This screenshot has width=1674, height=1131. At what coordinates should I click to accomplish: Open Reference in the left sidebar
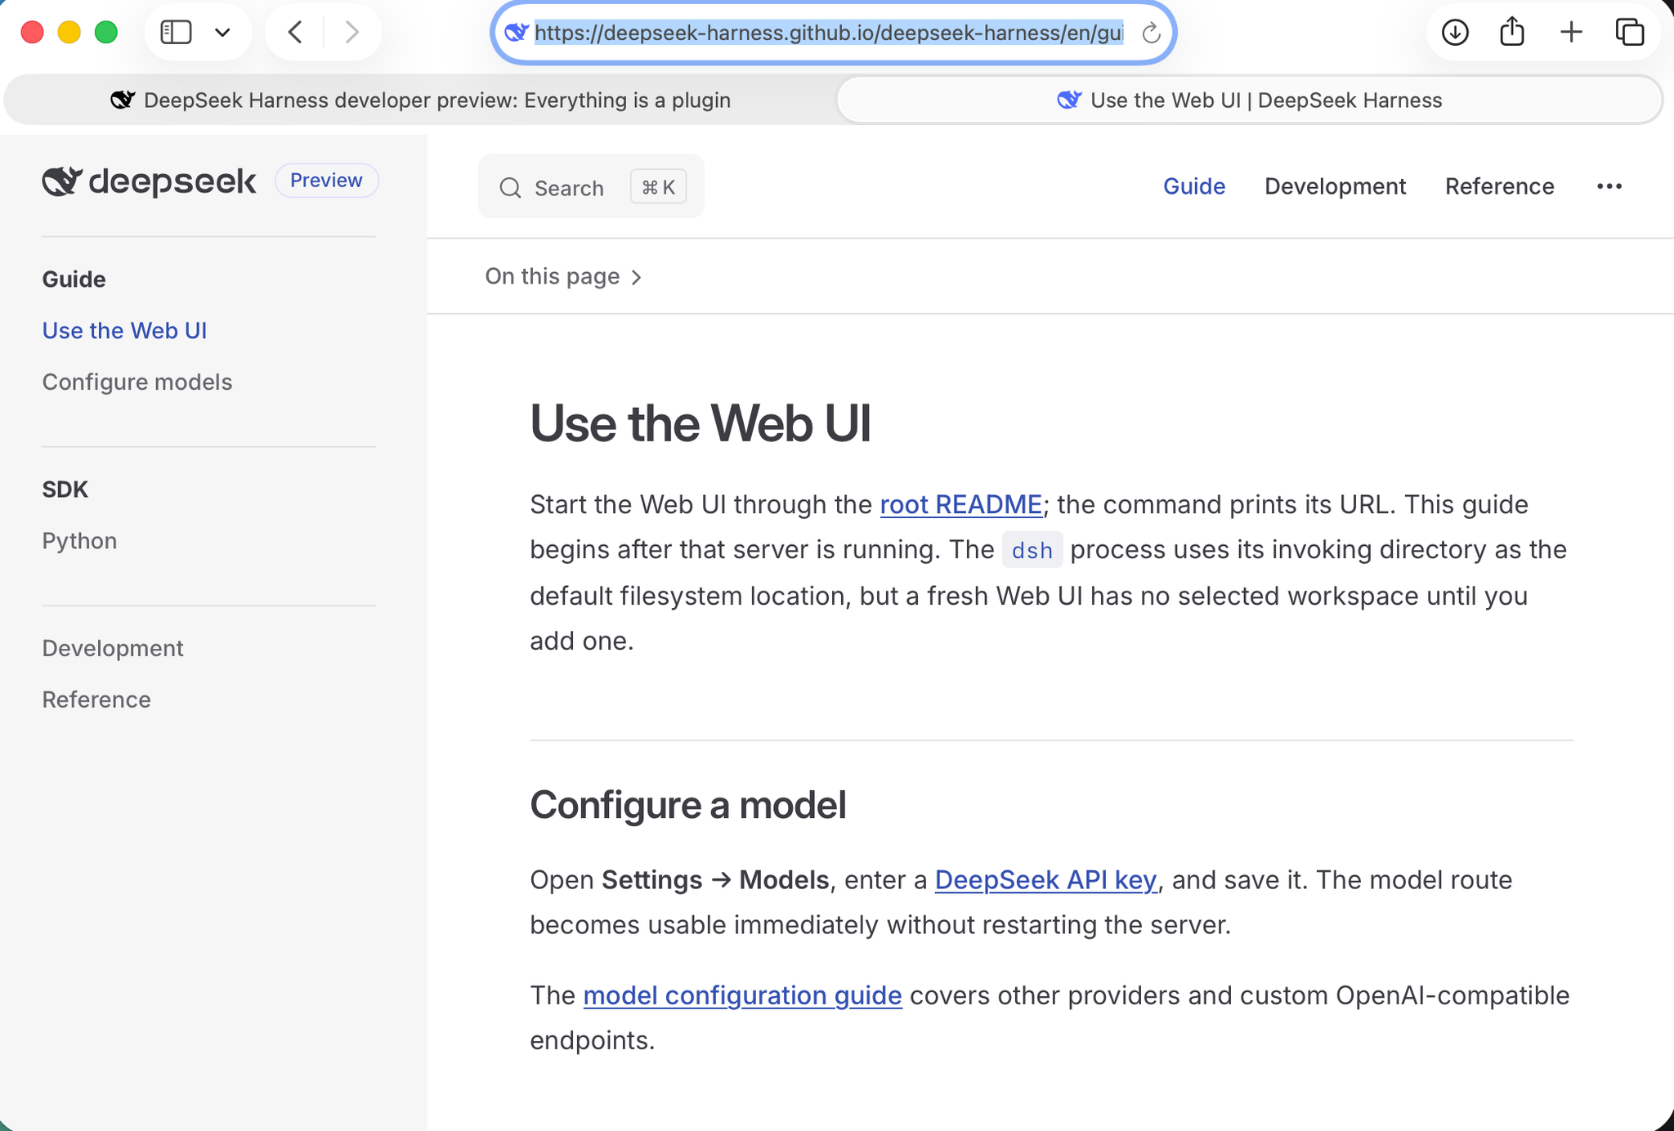point(96,700)
